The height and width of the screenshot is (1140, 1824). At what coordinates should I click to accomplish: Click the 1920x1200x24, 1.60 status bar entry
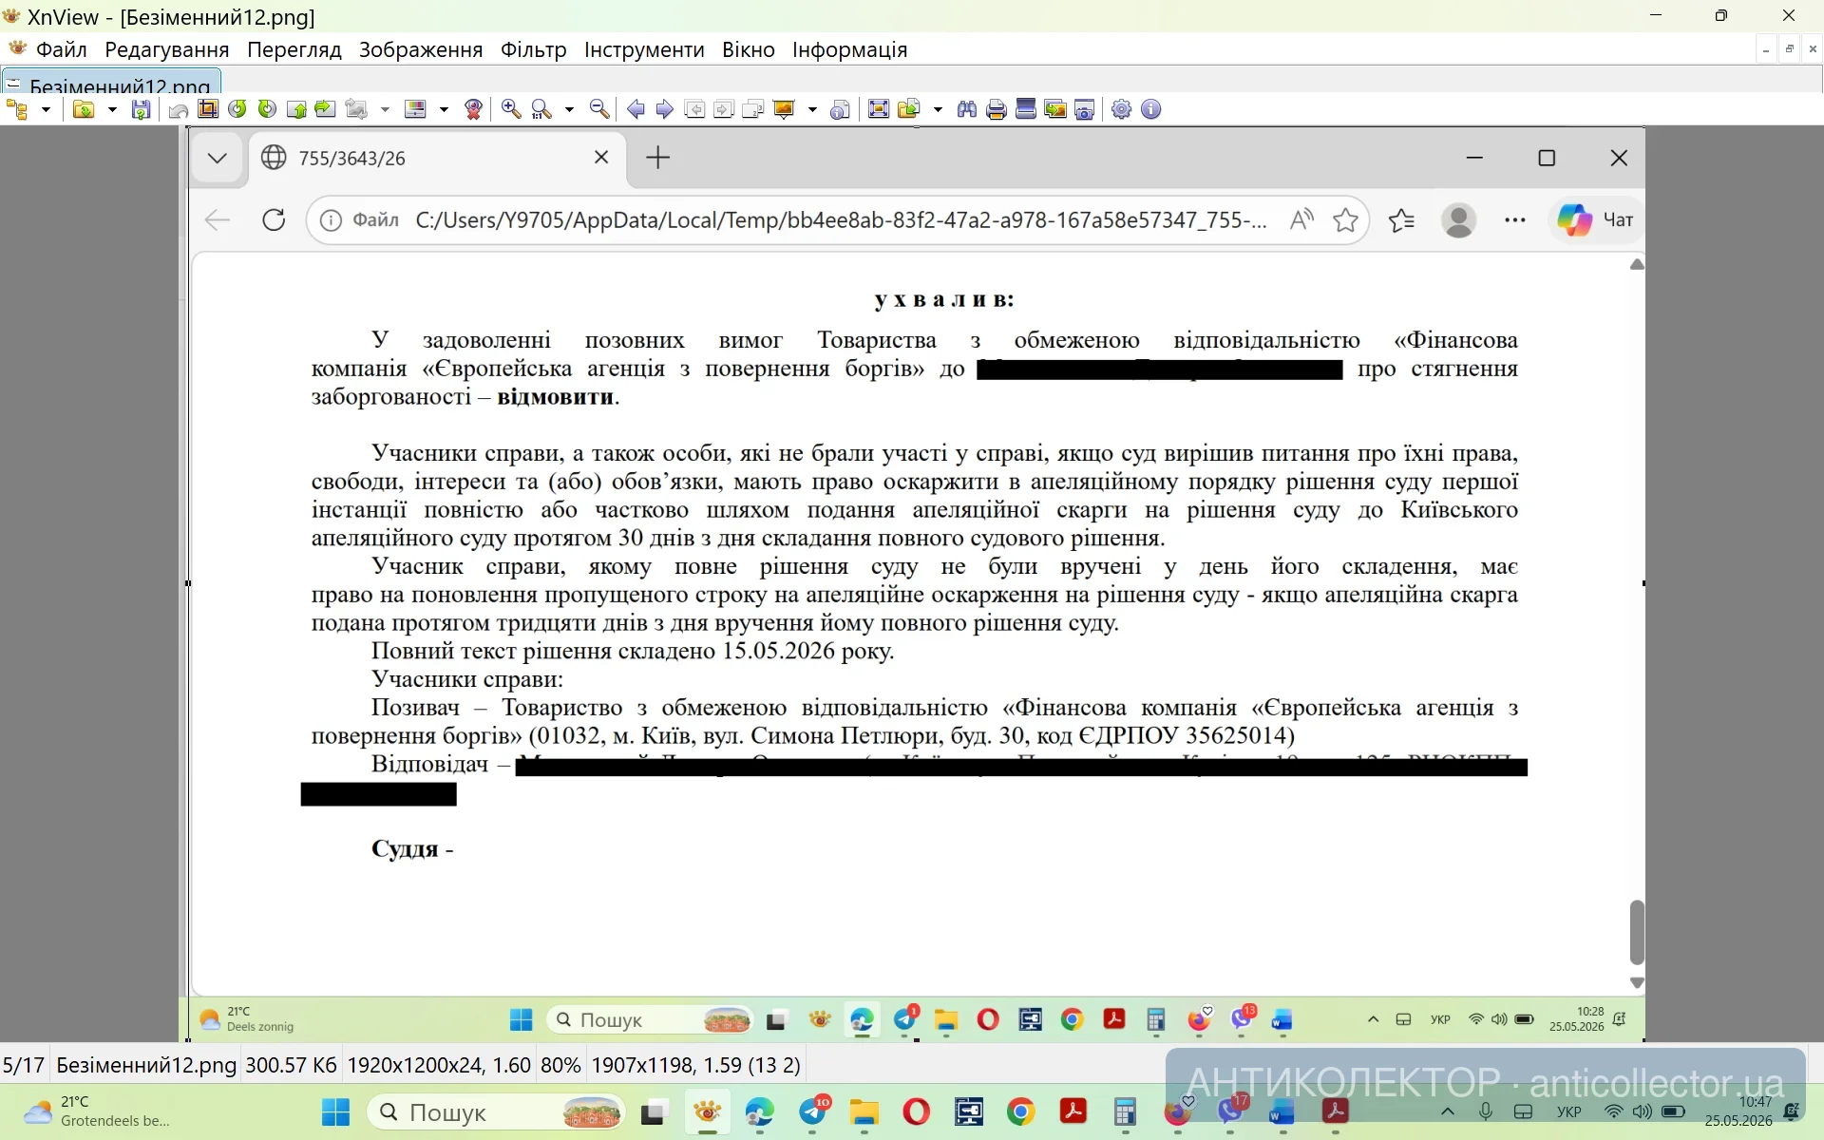click(x=439, y=1065)
